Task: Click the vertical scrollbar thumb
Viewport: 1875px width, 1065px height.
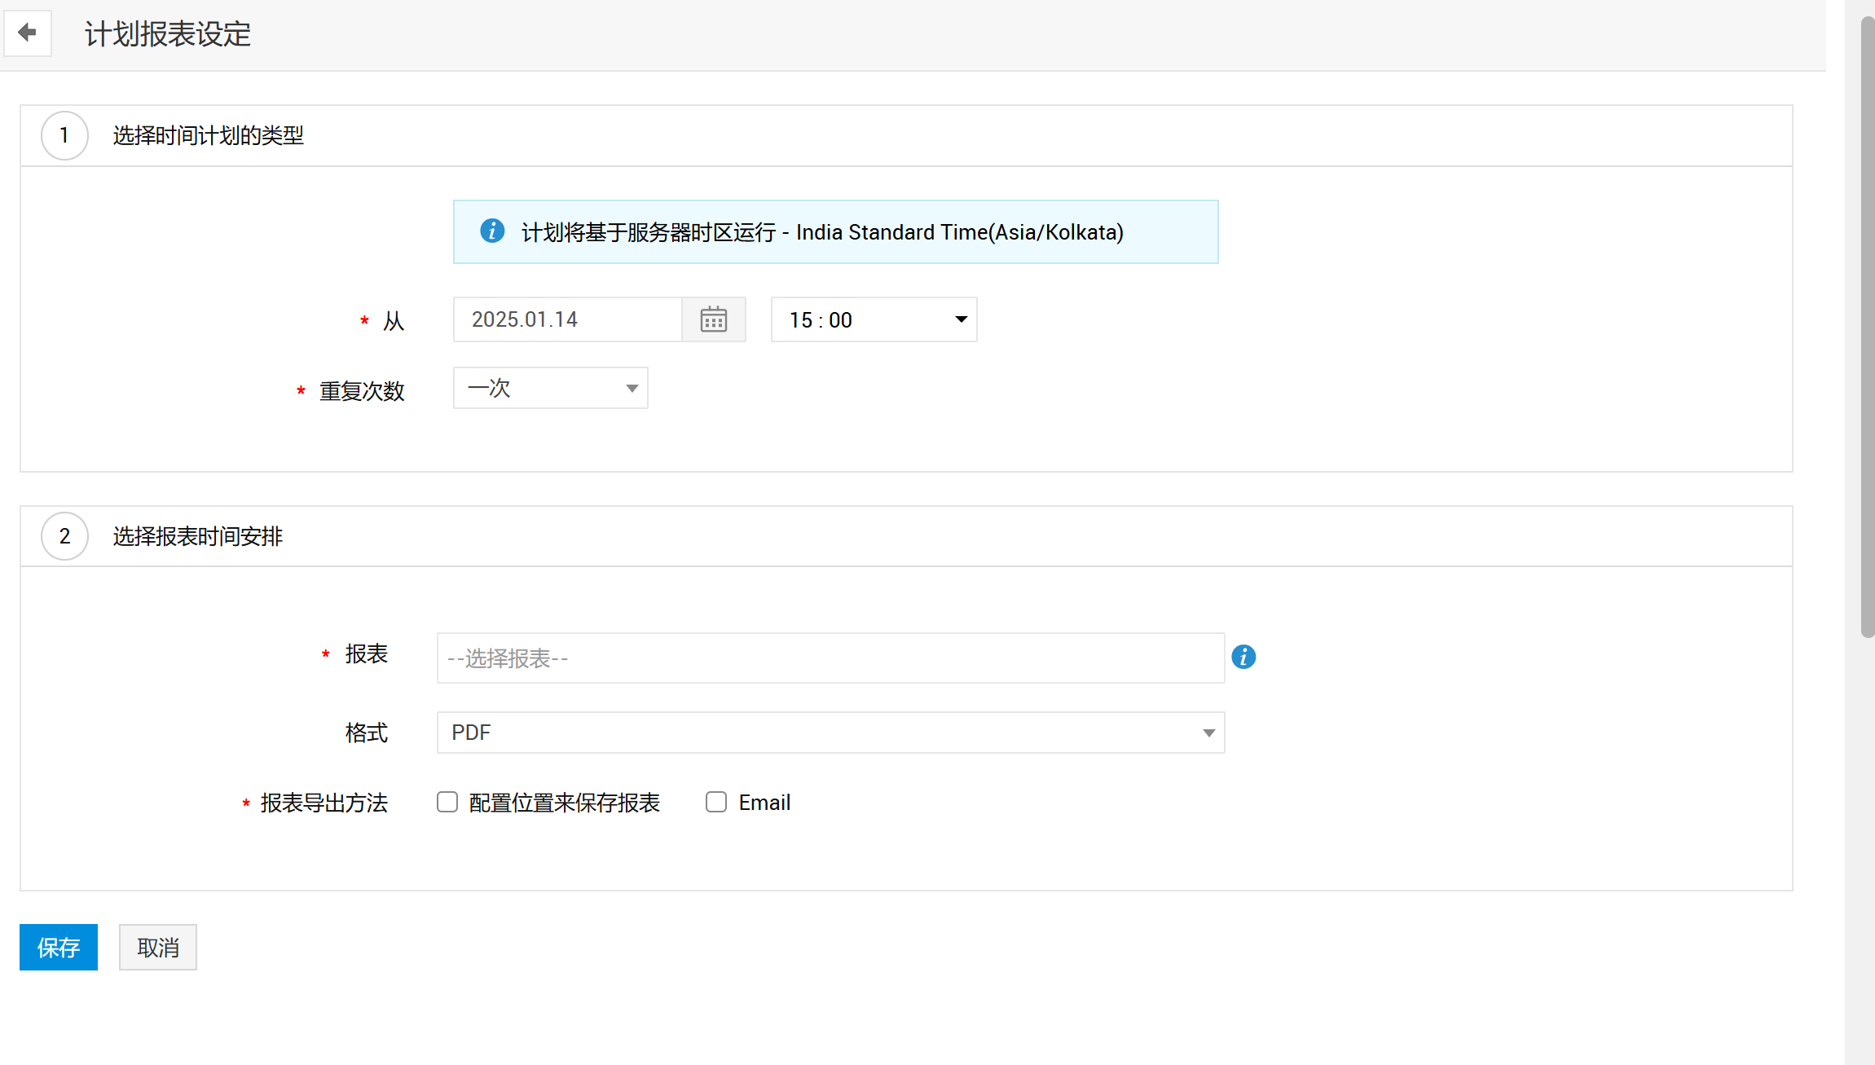Action: [x=1867, y=326]
